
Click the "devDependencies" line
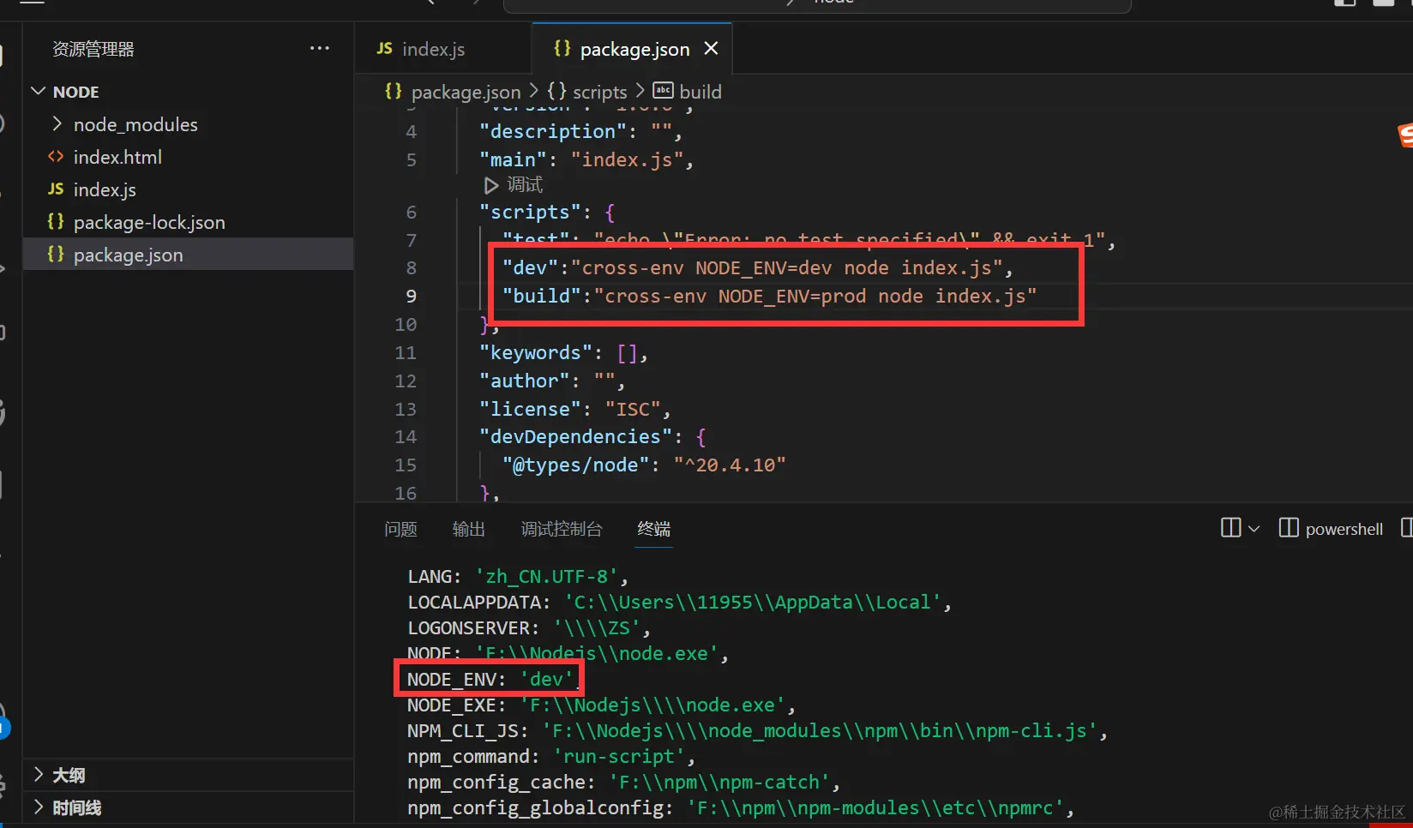pyautogui.click(x=592, y=437)
